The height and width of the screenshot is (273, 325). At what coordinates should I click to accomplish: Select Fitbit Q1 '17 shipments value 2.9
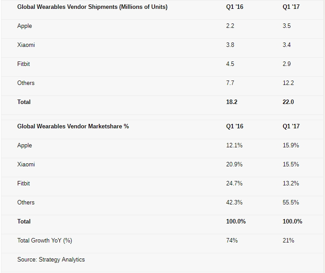click(x=286, y=64)
